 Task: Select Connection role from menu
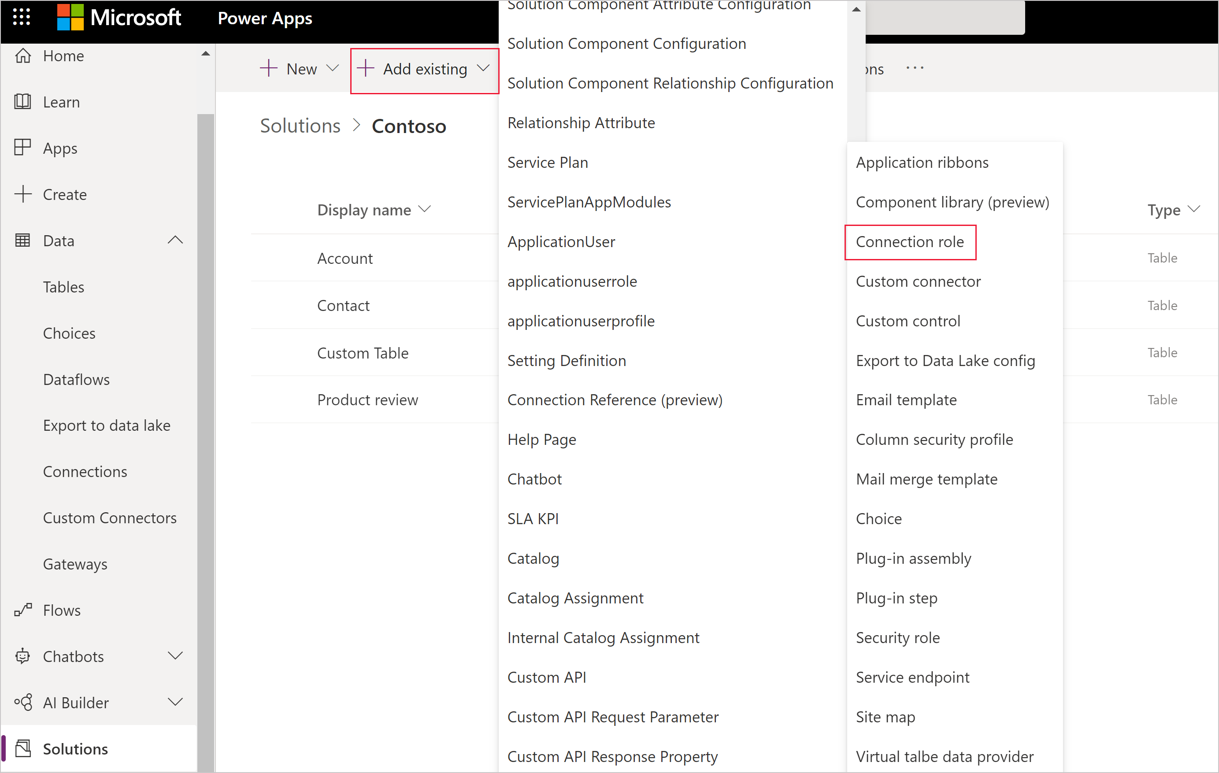pos(909,241)
